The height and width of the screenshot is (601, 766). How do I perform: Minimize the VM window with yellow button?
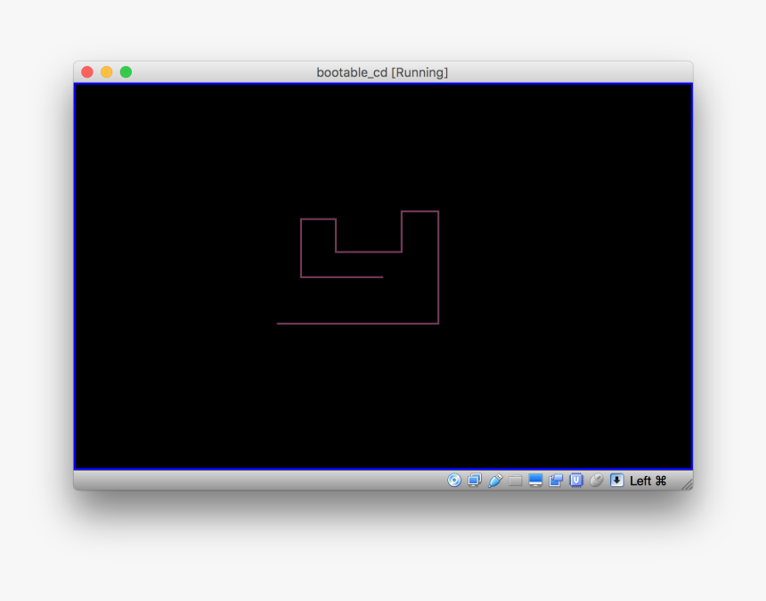point(107,72)
